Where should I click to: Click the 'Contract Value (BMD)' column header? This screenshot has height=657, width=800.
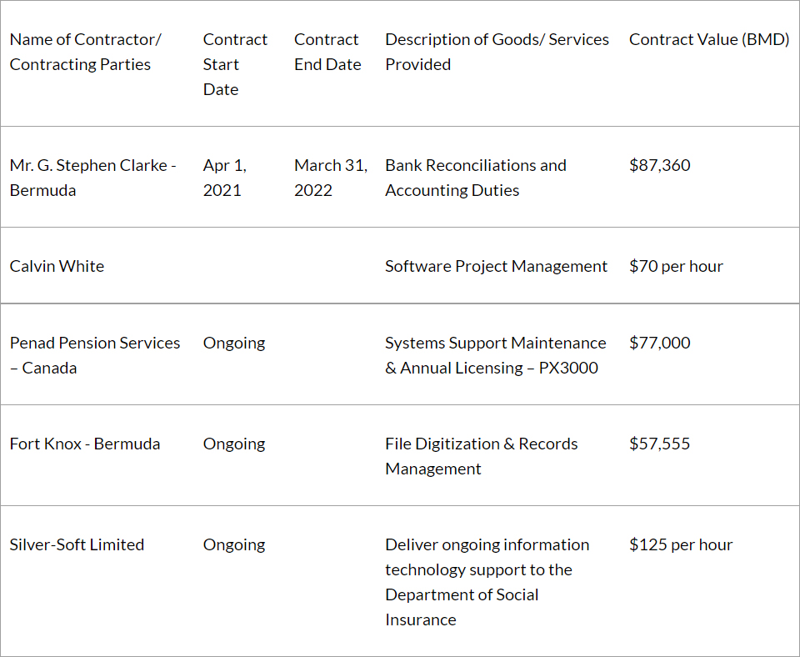(709, 39)
